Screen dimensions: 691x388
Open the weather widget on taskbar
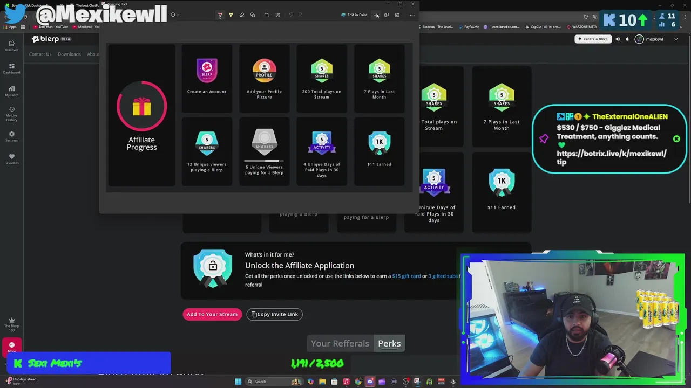coord(20,380)
